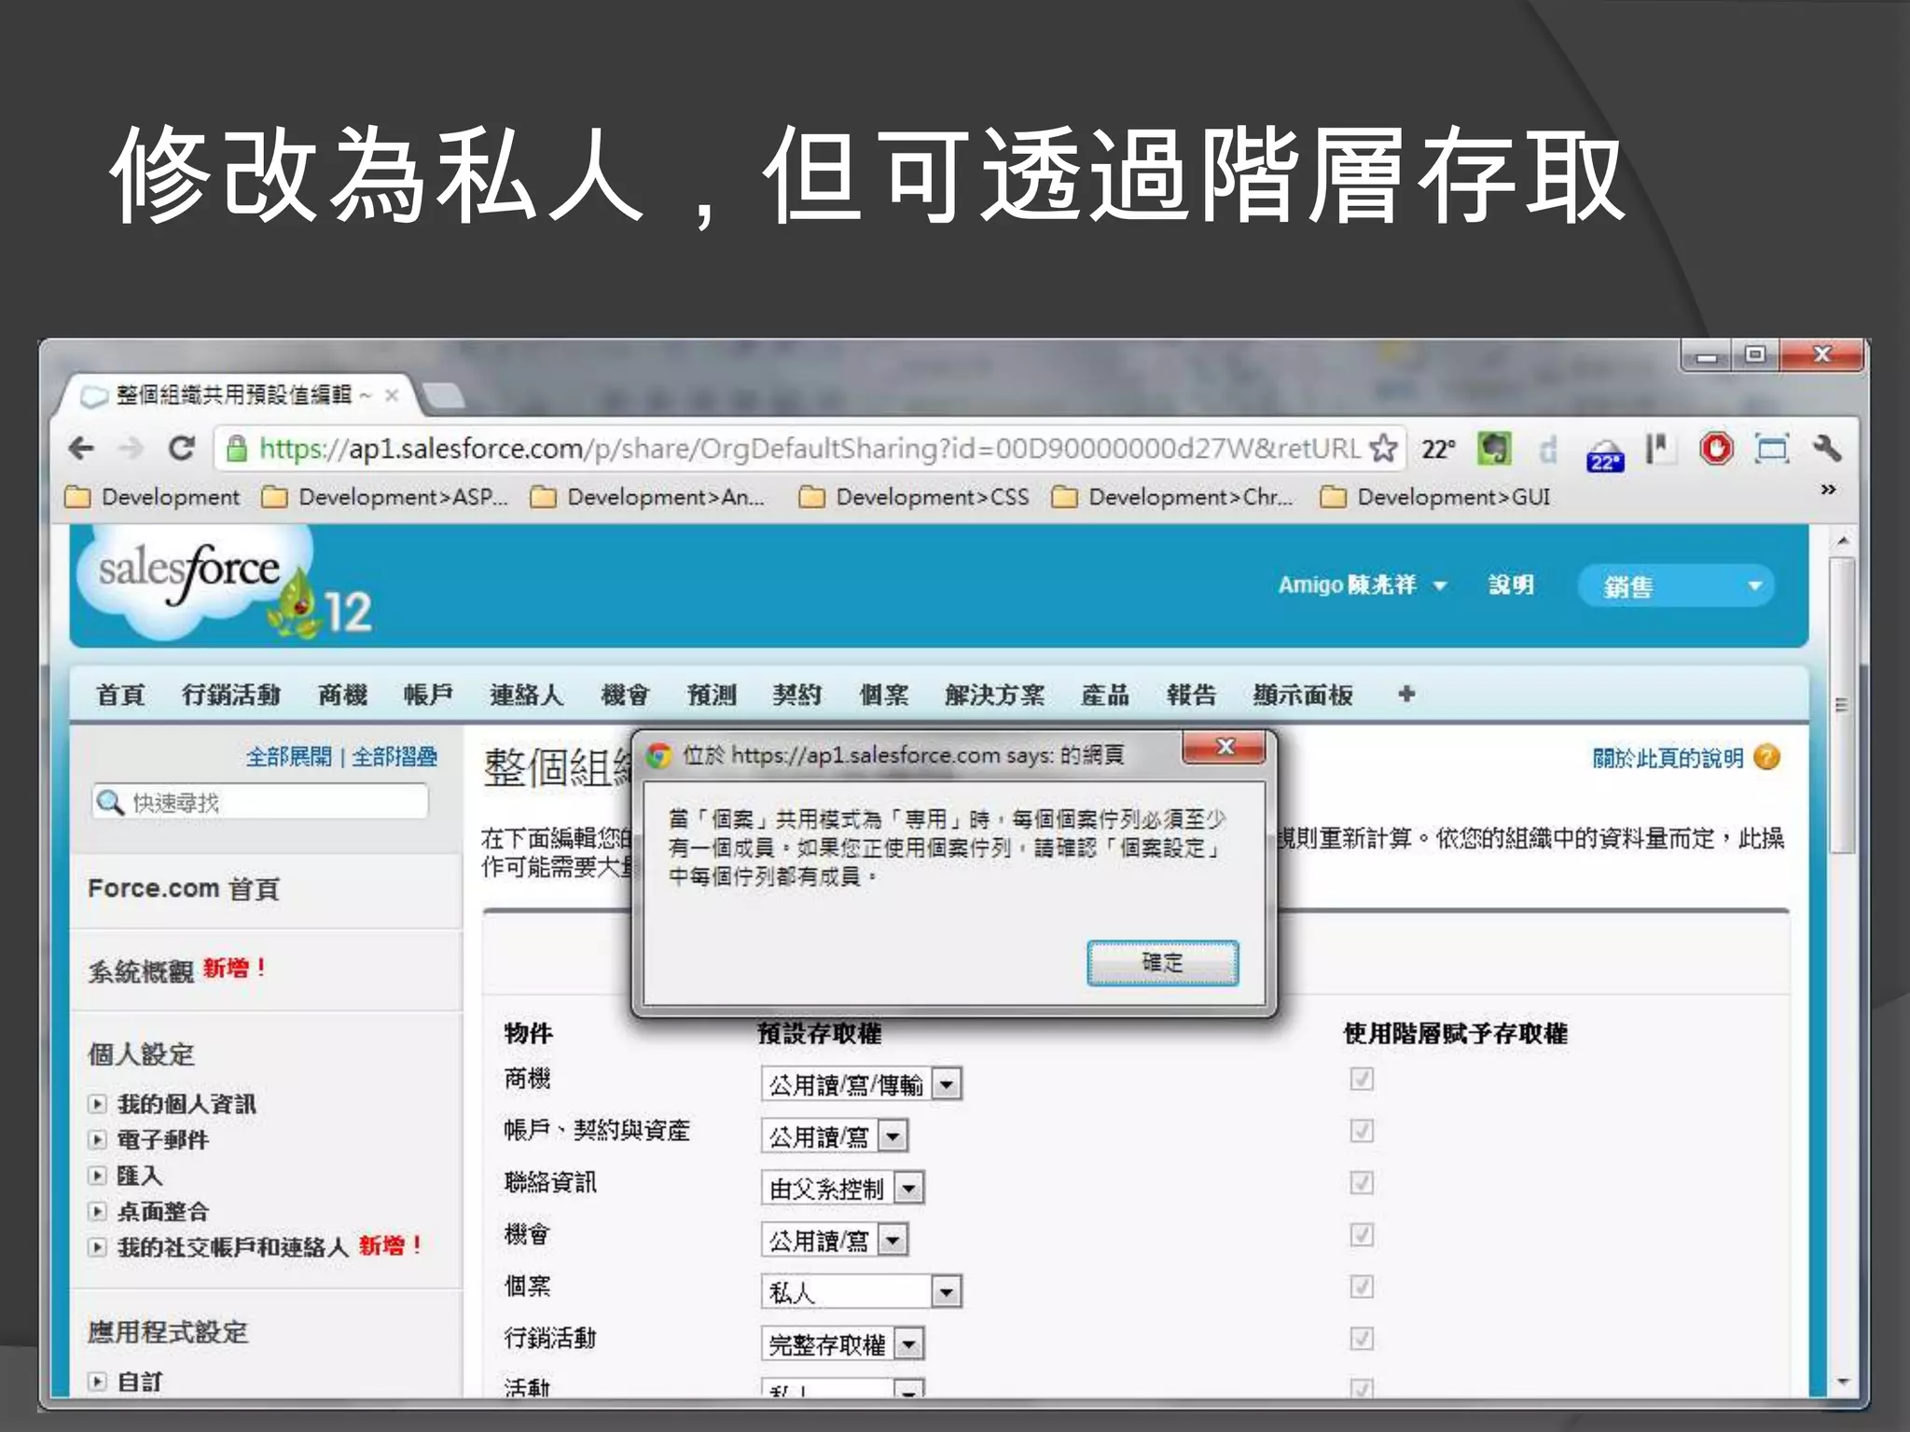This screenshot has height=1432, width=1910.
Task: Toggle hierarchy checkbox for 帳戶、契約與資產
Action: pyautogui.click(x=1362, y=1131)
